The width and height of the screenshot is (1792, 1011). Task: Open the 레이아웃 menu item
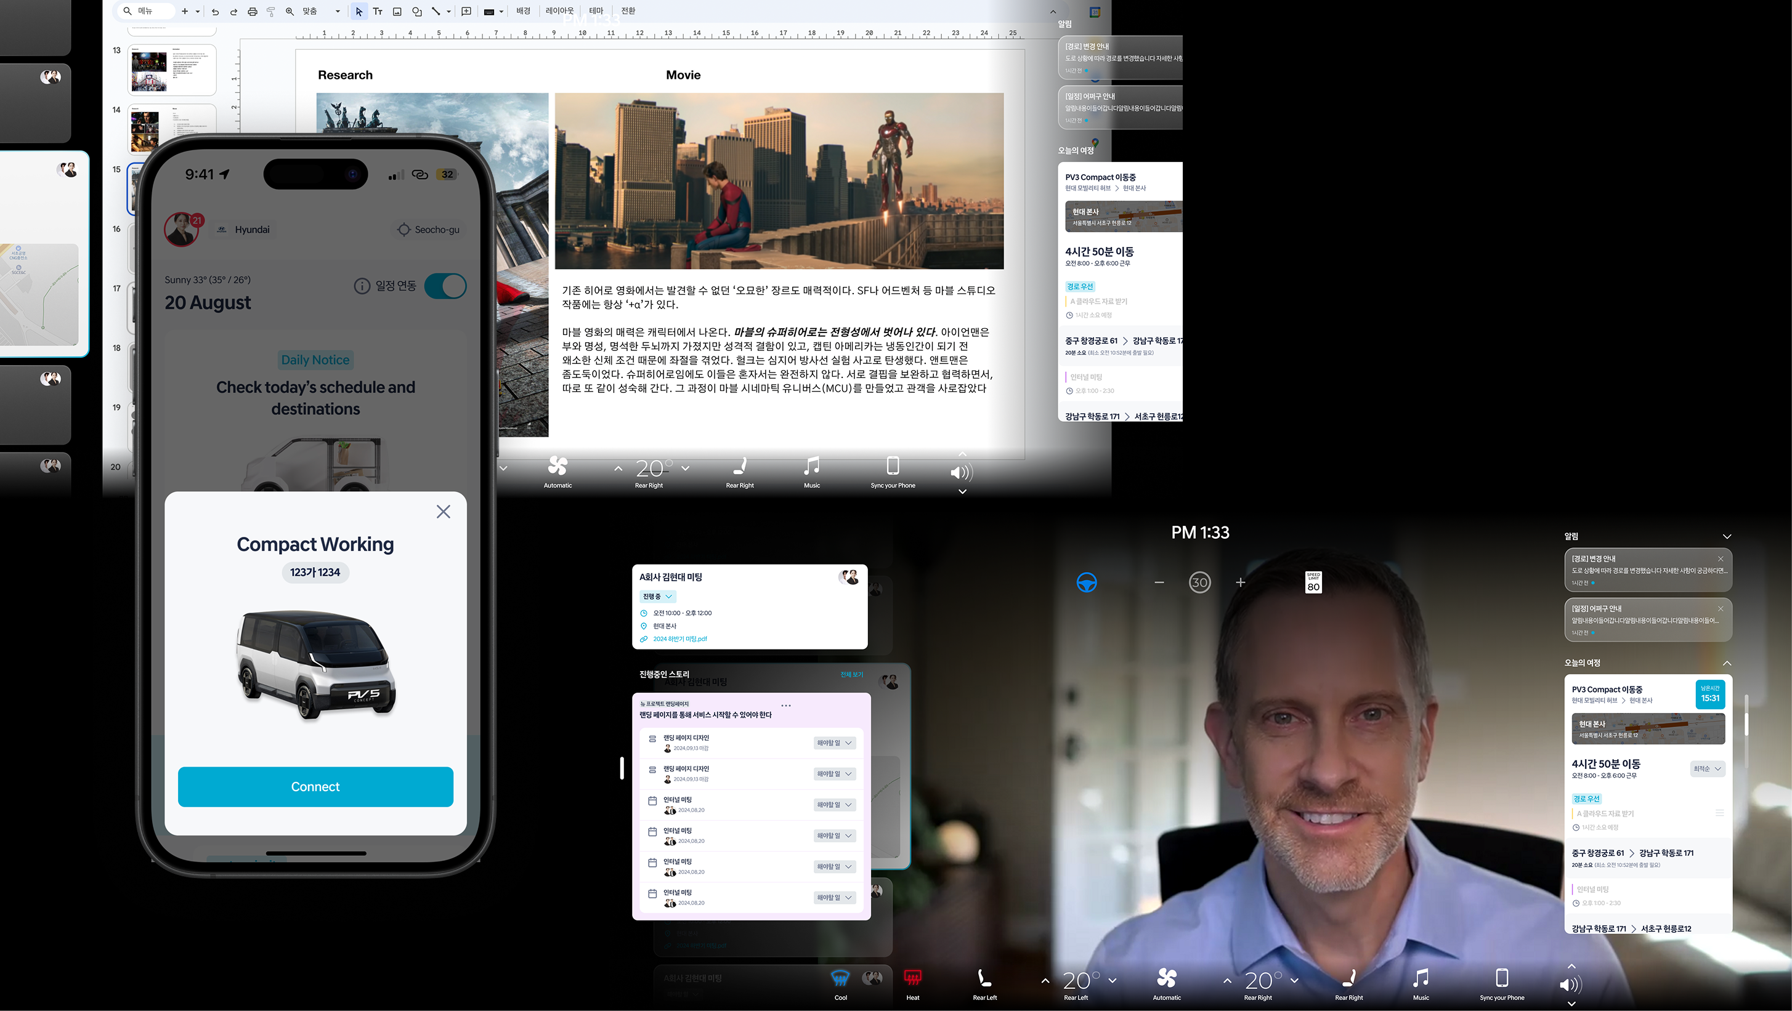click(x=560, y=11)
